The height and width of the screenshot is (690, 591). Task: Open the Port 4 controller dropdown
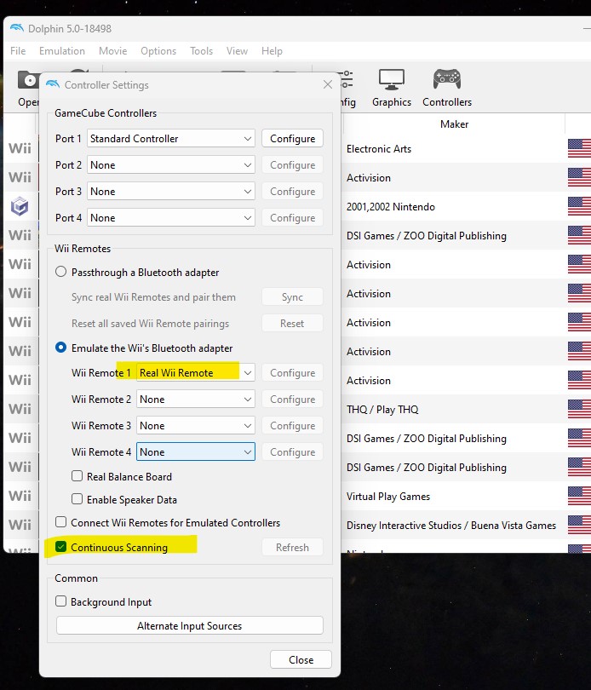pos(171,218)
